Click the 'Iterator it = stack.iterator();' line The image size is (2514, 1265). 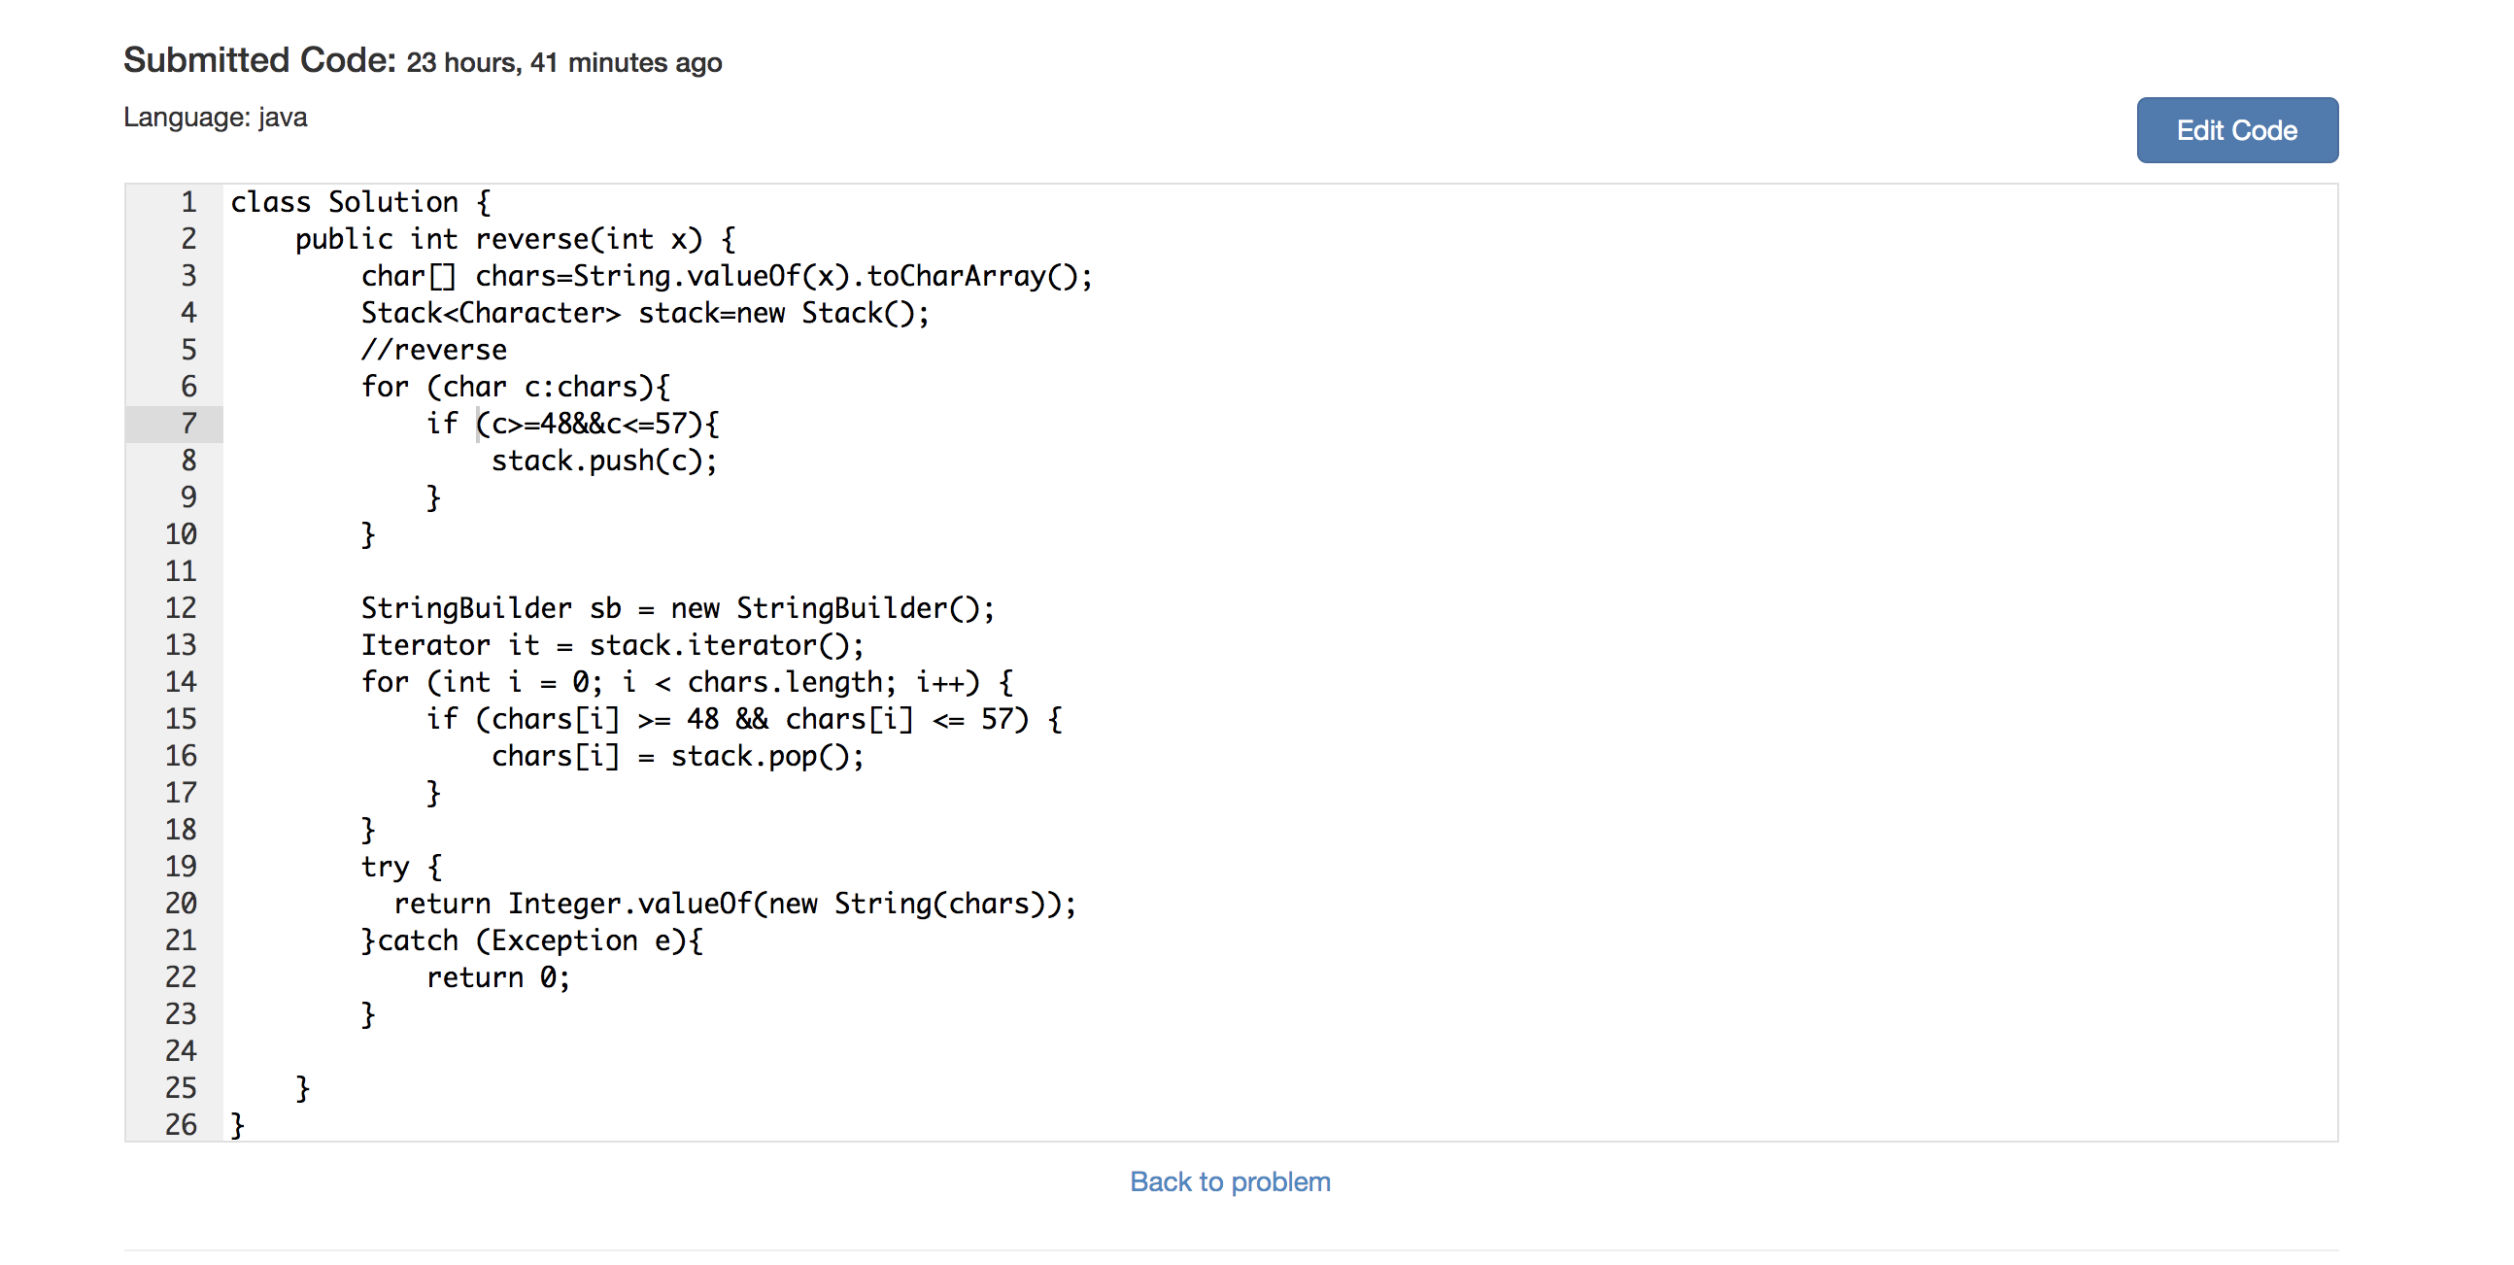tap(612, 645)
